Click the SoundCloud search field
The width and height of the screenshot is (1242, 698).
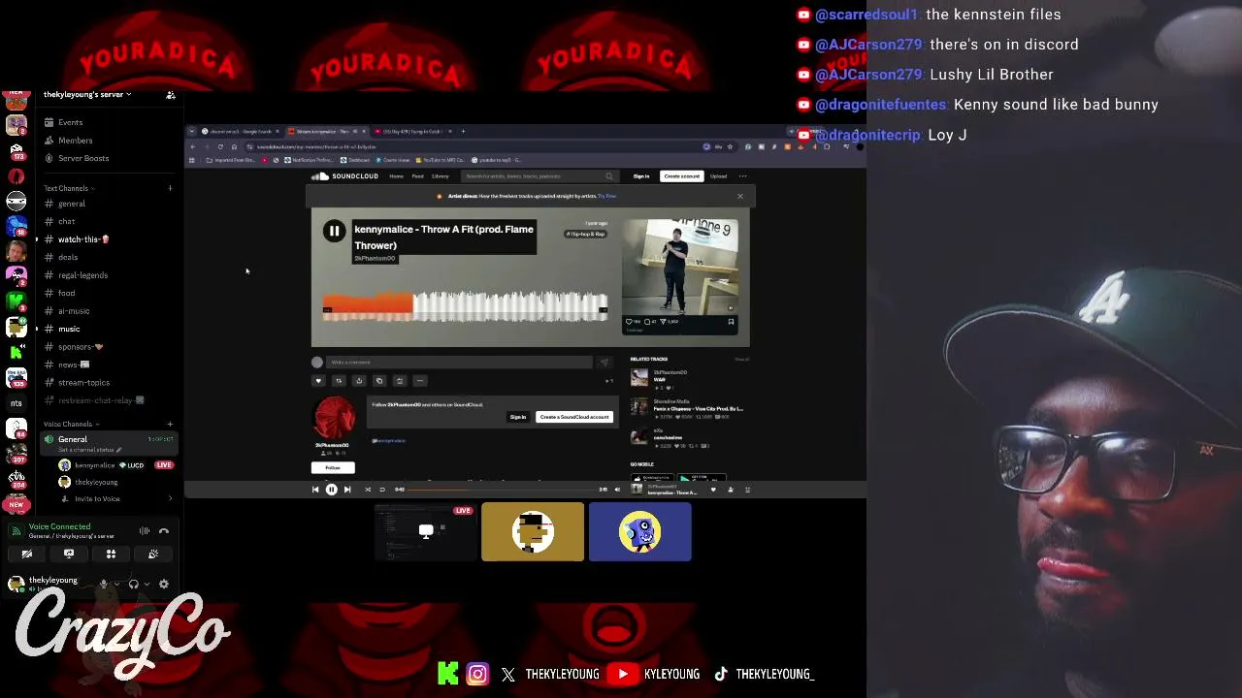point(539,176)
